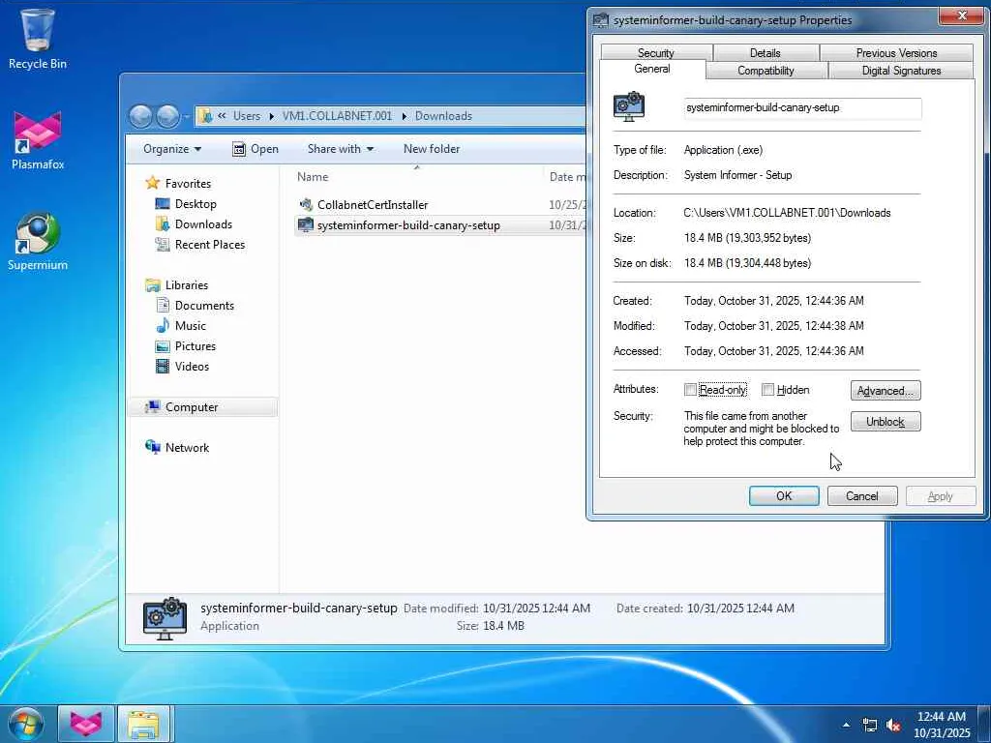
Task: Open the Organize dropdown menu
Action: (172, 149)
